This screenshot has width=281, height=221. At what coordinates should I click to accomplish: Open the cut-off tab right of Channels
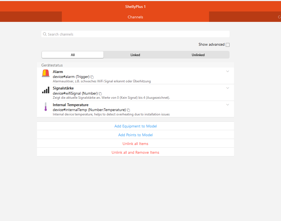[245, 17]
